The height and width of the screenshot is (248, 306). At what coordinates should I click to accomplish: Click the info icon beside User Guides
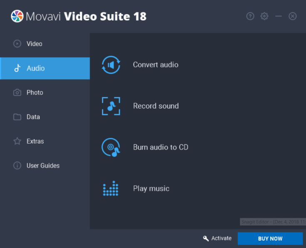tap(17, 165)
